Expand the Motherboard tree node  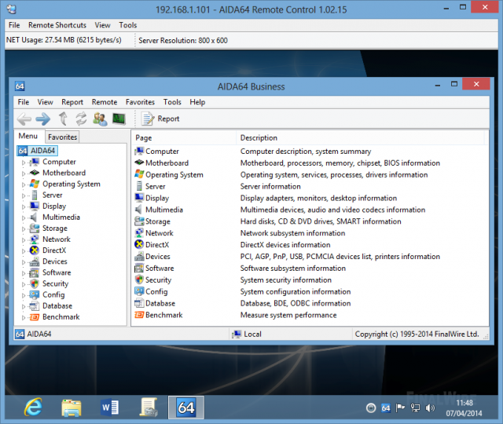[x=24, y=174]
